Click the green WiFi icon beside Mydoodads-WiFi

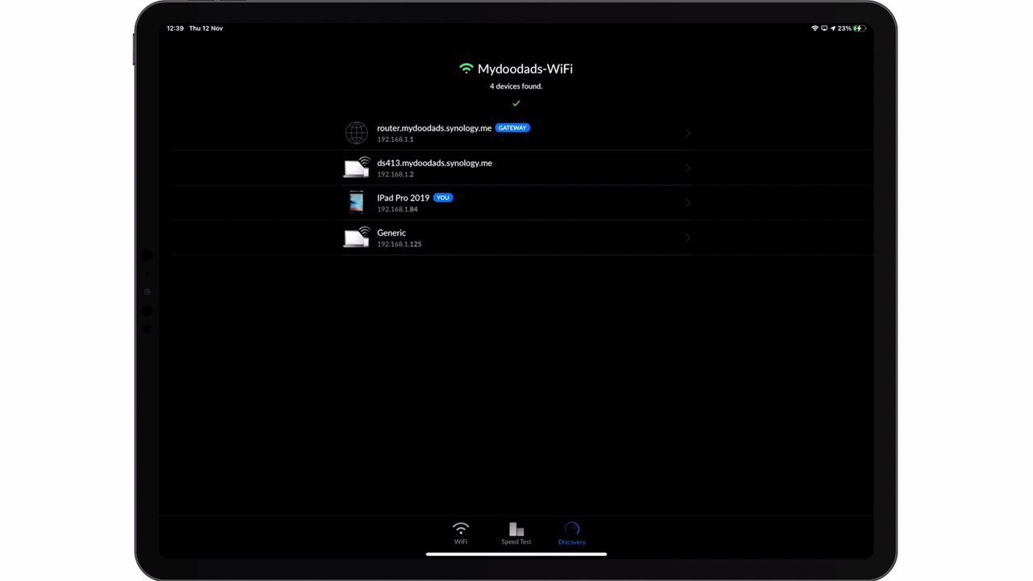pyautogui.click(x=466, y=69)
